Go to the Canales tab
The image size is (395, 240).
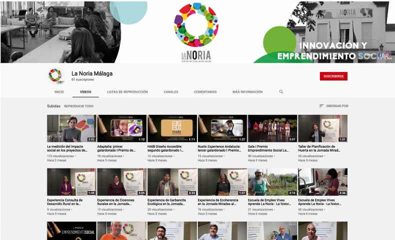point(170,92)
